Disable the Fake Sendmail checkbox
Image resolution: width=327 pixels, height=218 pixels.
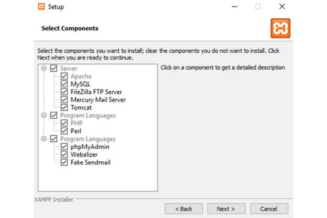click(x=64, y=162)
